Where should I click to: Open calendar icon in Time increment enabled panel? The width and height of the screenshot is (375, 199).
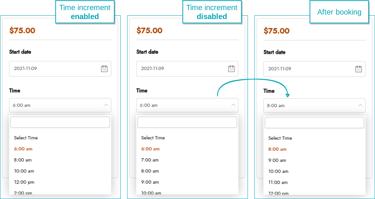(104, 69)
